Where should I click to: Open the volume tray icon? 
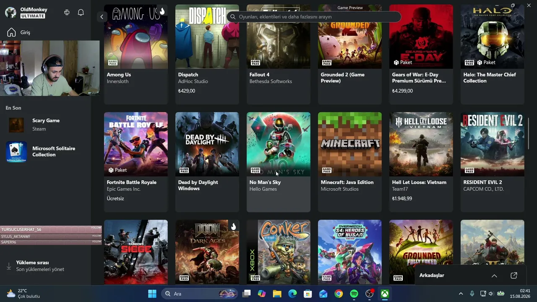[491, 294]
